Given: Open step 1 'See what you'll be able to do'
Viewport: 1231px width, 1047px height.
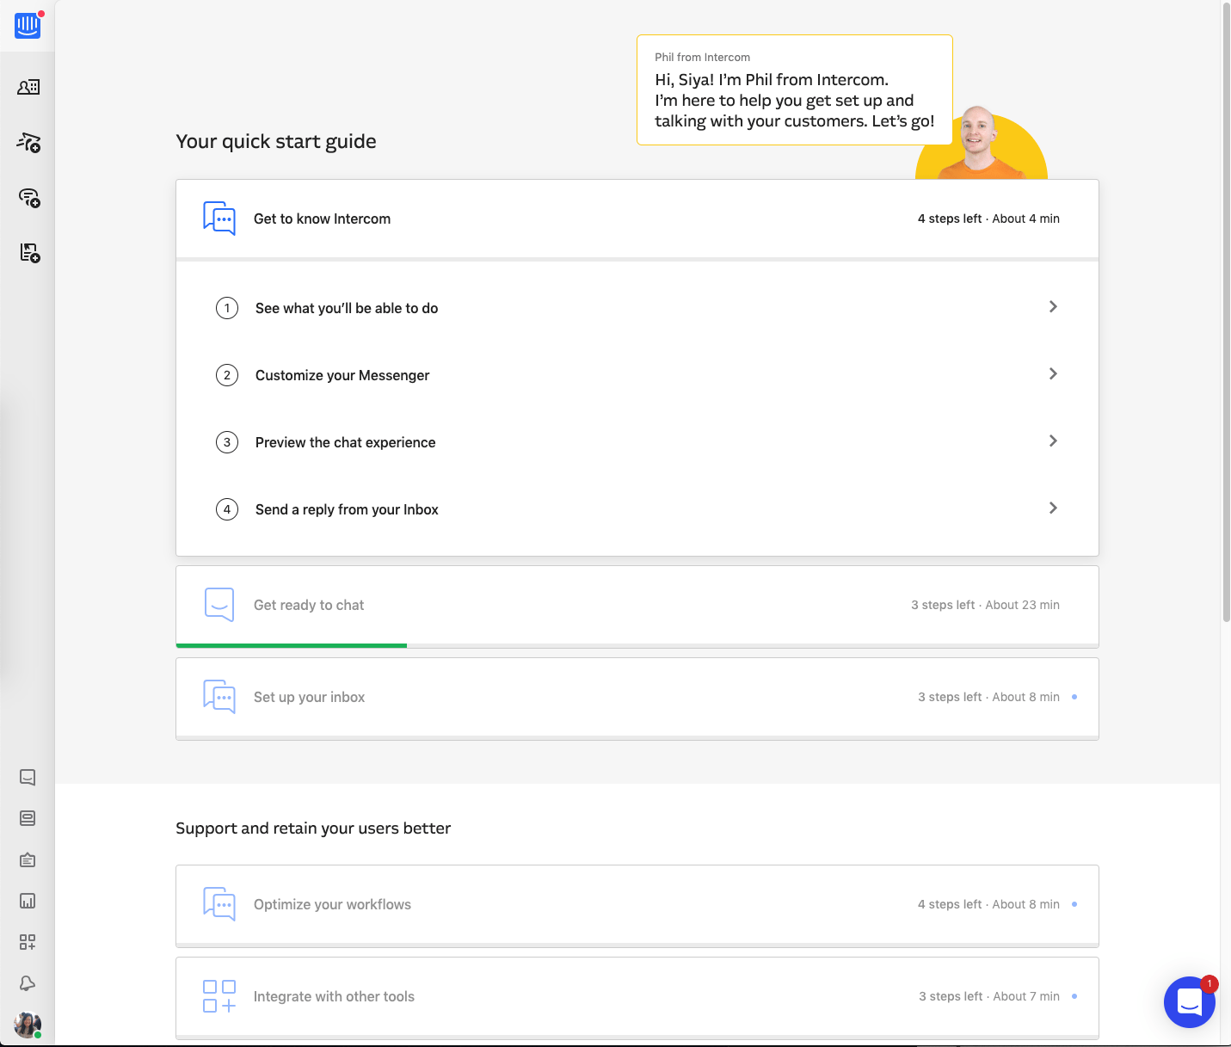Looking at the screenshot, I should click(x=347, y=308).
